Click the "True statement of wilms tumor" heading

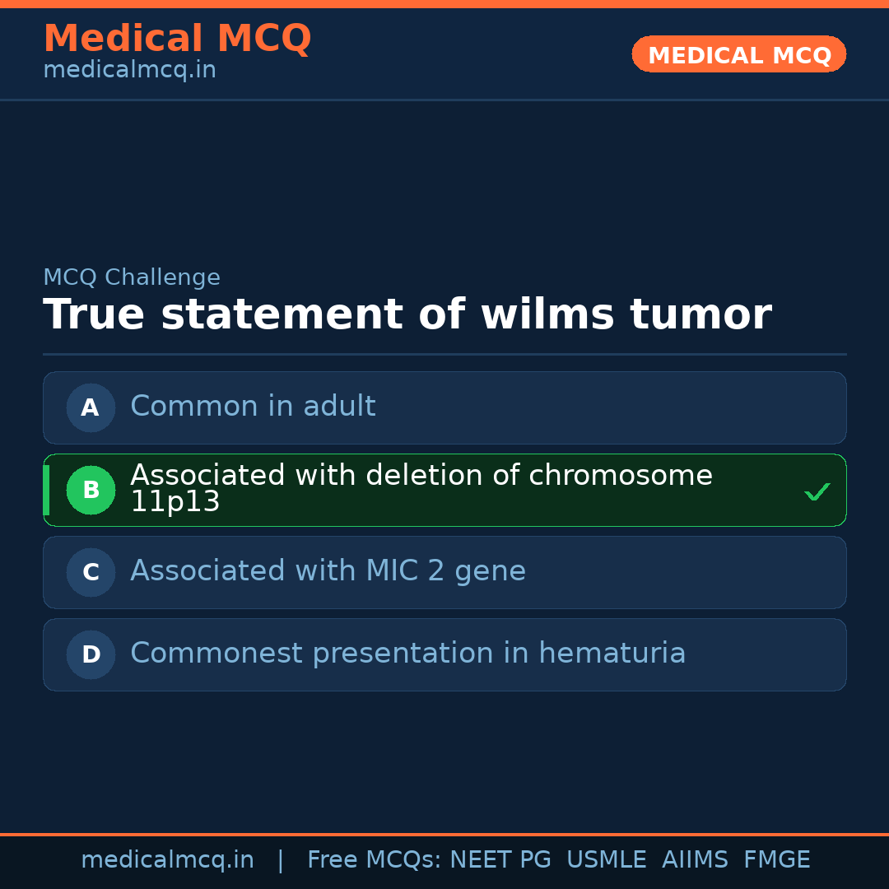407,315
